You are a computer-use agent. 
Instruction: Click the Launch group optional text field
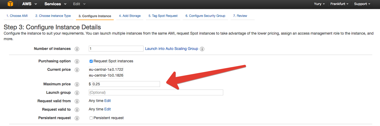156,92
